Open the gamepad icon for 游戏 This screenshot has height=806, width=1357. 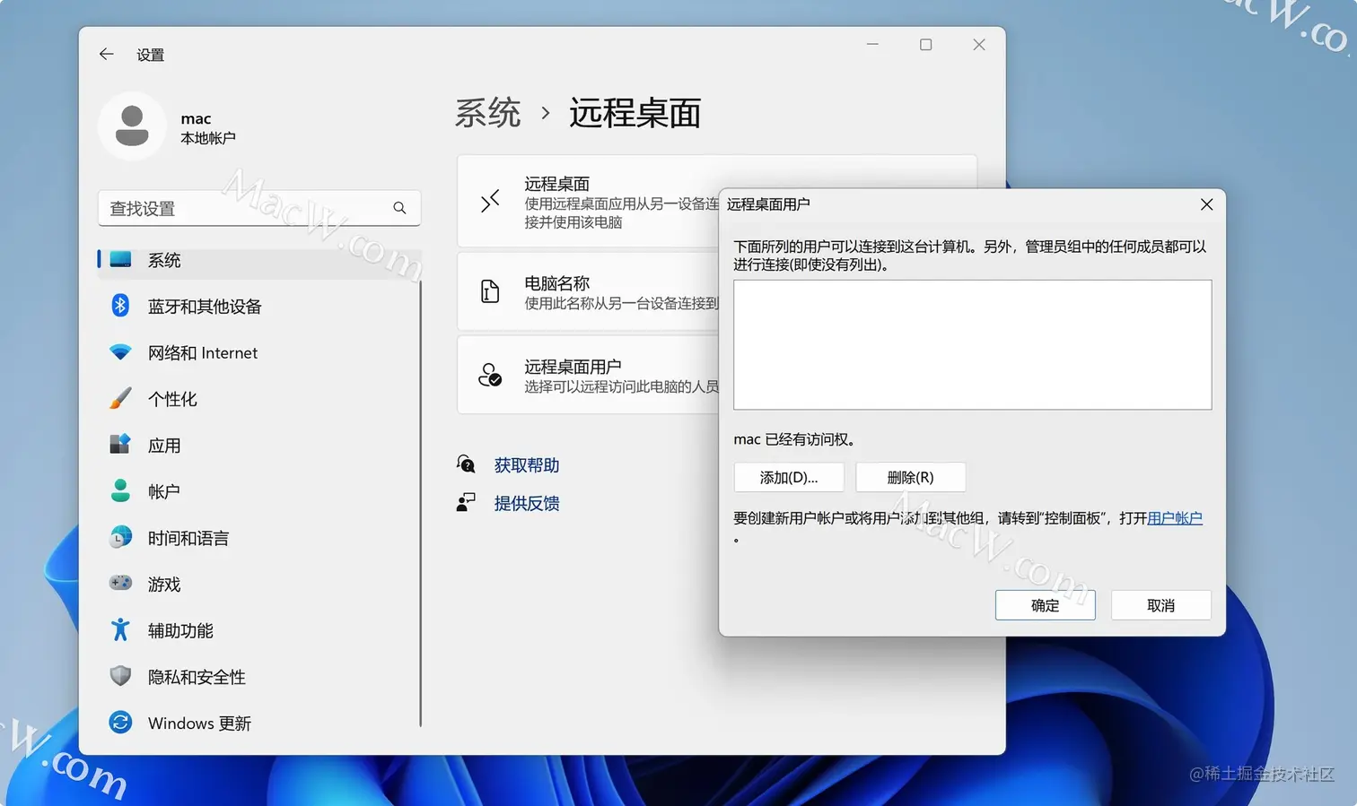(x=120, y=584)
